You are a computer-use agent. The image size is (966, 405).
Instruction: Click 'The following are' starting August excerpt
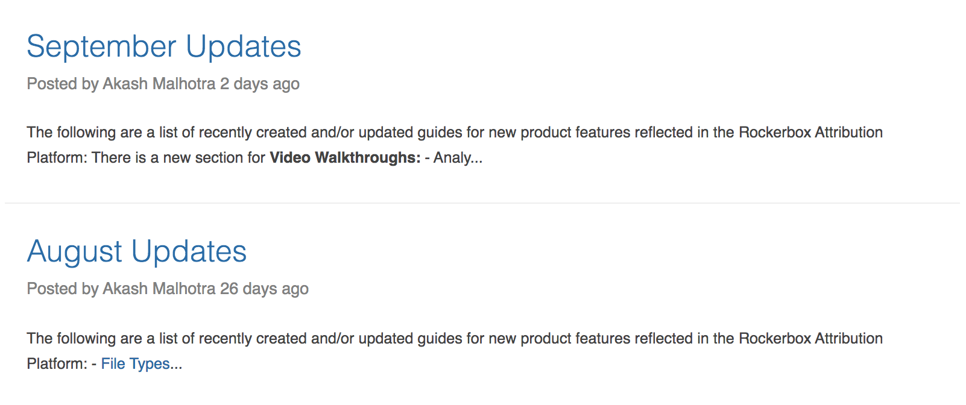[x=84, y=339]
